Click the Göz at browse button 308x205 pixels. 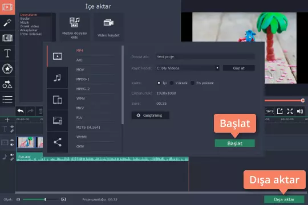tap(238, 68)
